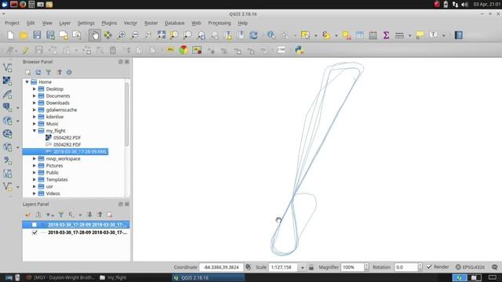Select the Zoom In tool

point(122,35)
